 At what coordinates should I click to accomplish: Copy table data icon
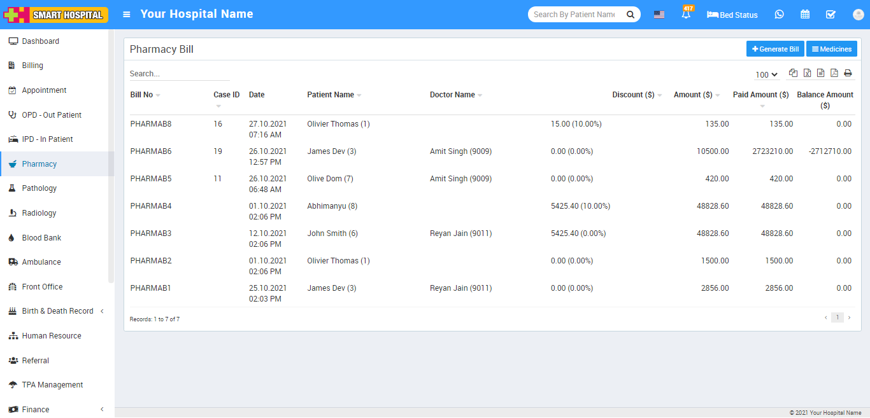[x=793, y=73]
